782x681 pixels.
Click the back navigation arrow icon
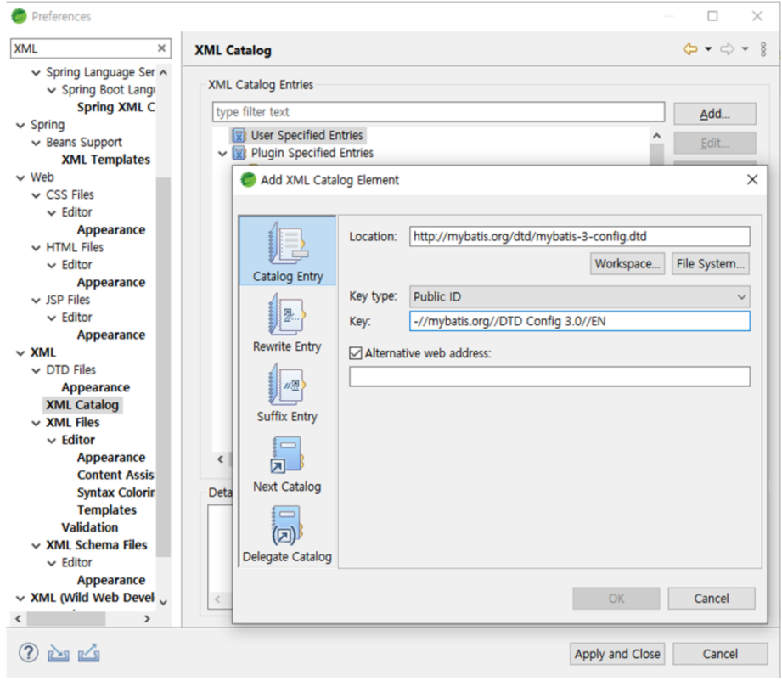pyautogui.click(x=690, y=49)
